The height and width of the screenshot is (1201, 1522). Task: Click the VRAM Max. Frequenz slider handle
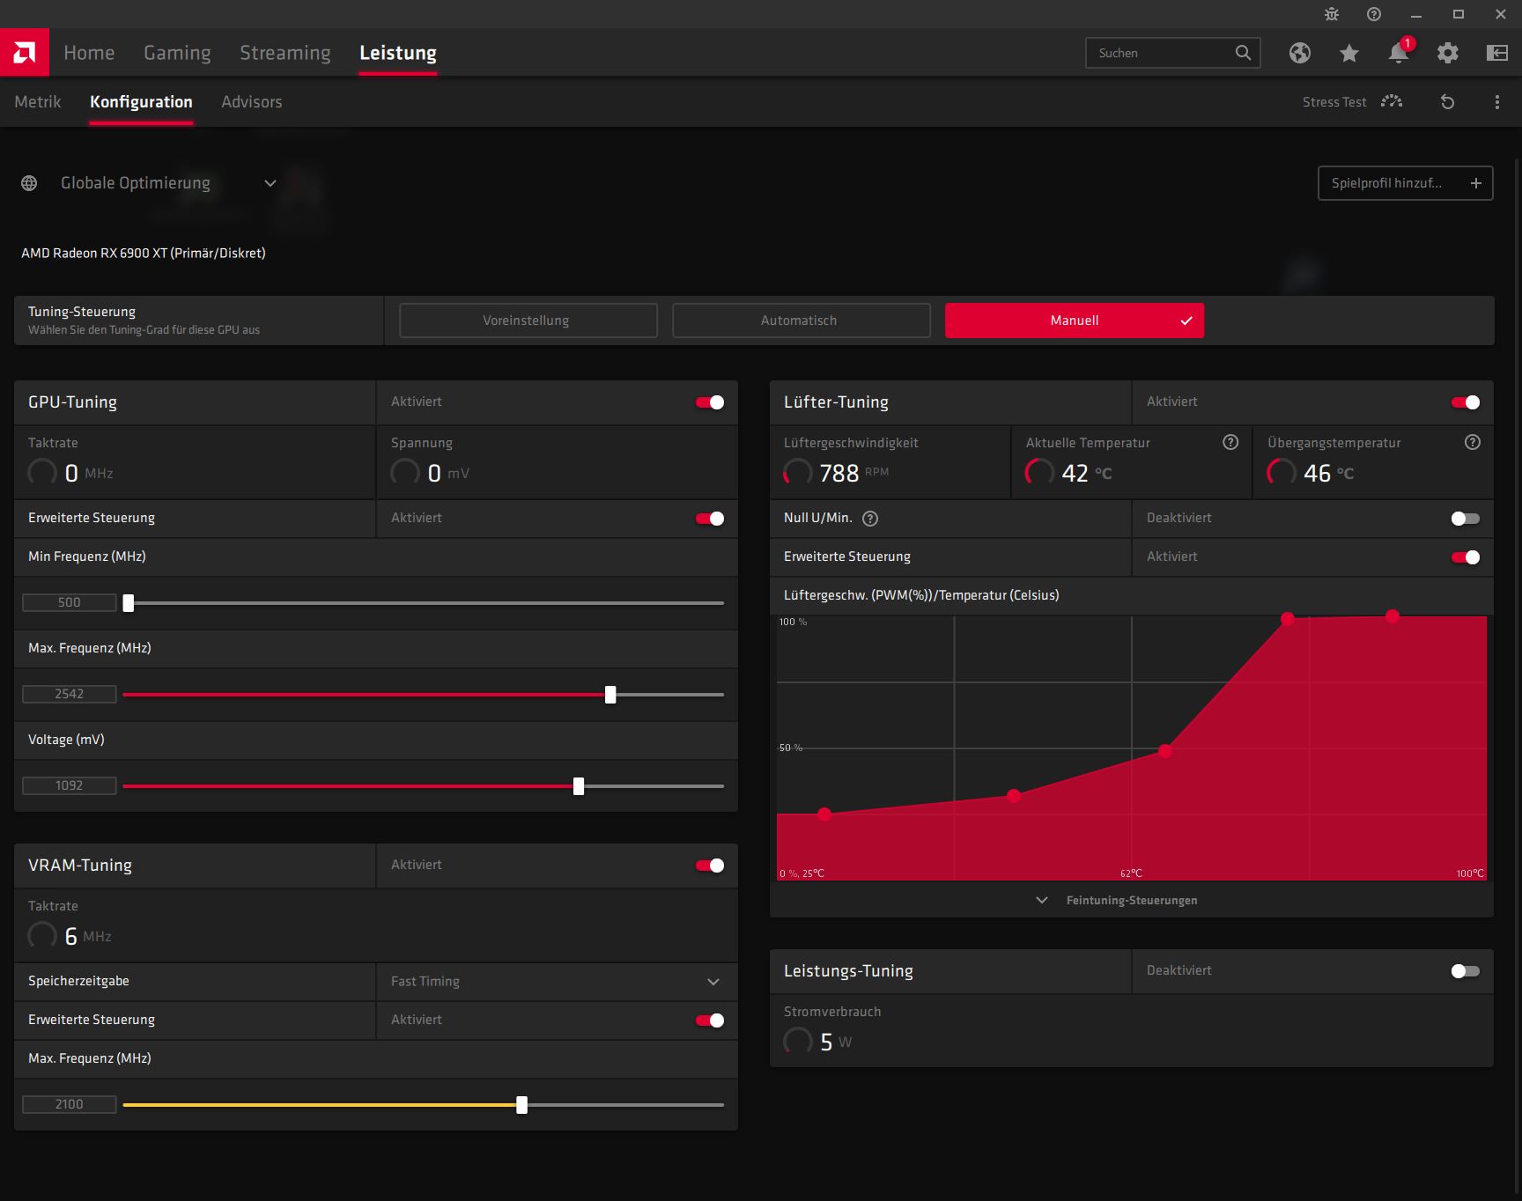coord(522,1105)
